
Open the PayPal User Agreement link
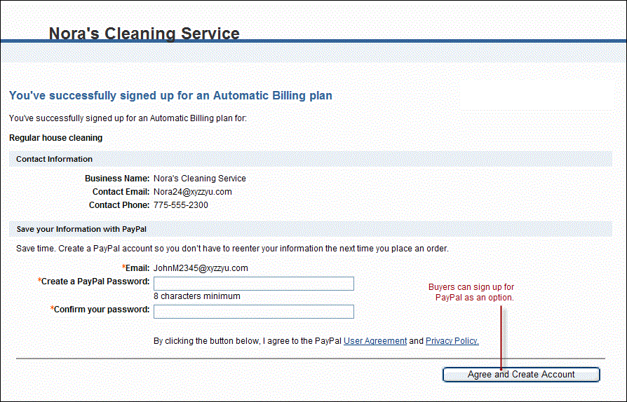(375, 341)
